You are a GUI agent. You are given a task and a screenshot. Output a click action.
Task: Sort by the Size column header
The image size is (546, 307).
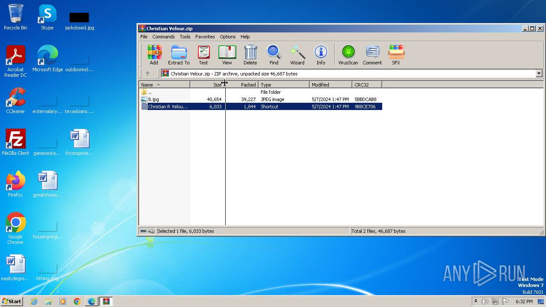pos(207,85)
